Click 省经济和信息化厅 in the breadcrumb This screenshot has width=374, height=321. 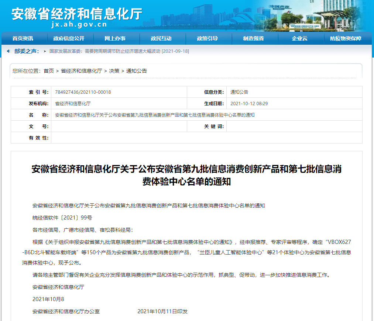(81, 71)
